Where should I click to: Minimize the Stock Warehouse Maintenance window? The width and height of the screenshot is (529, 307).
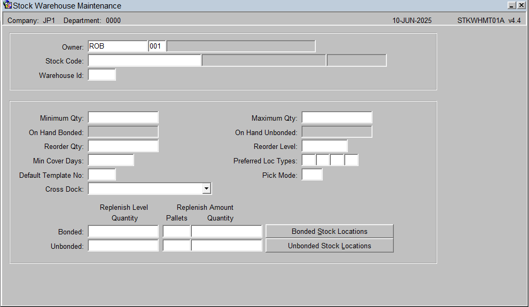(511, 5)
